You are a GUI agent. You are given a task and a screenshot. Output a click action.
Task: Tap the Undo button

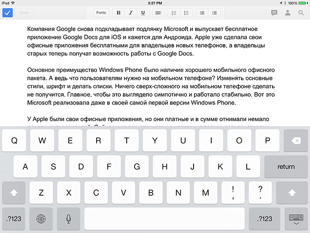click(x=24, y=13)
